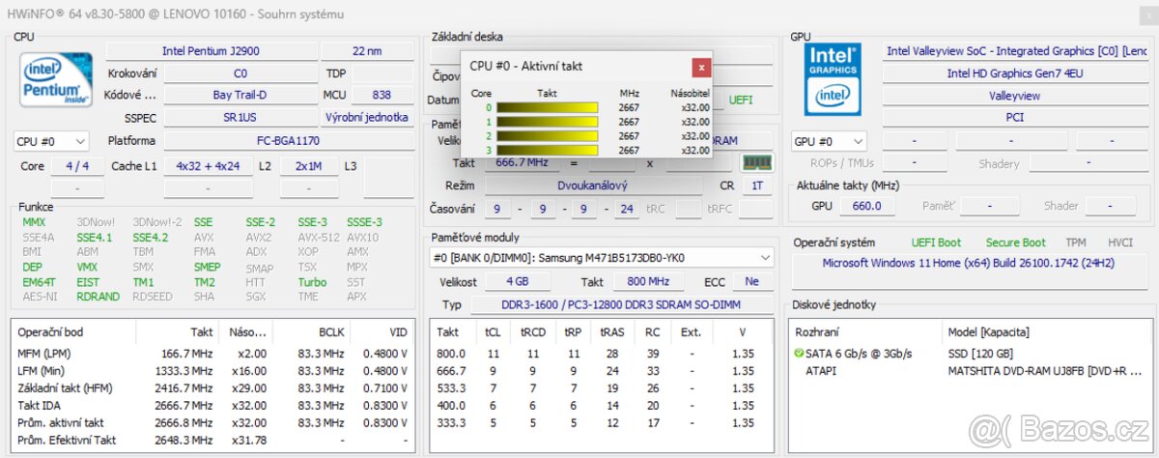The image size is (1159, 458).
Task: Click the Turbo feature flag
Action: pyautogui.click(x=311, y=282)
